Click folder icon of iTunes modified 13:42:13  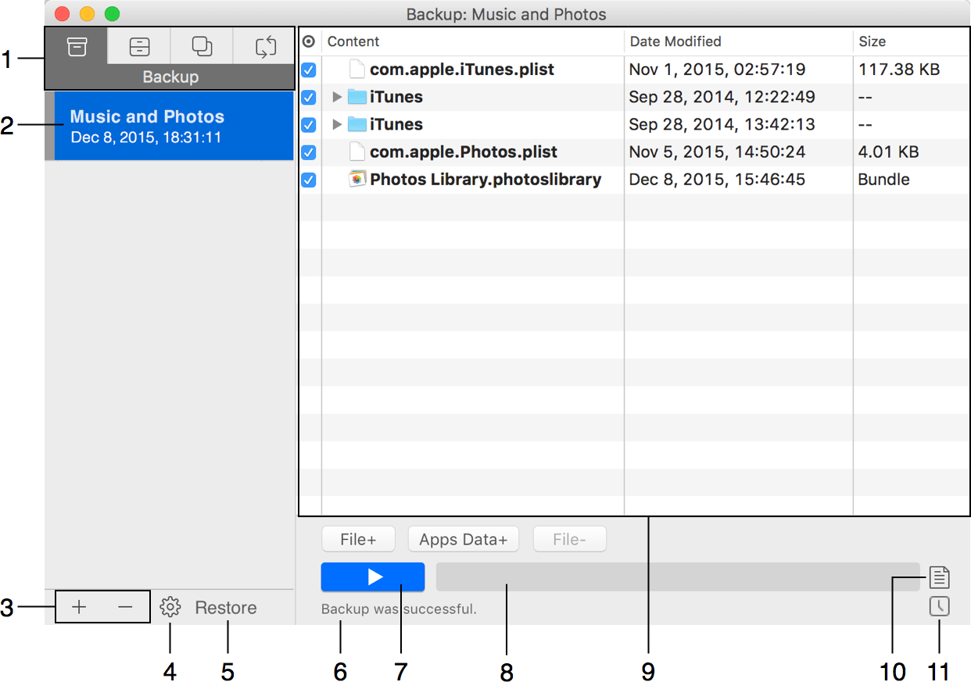[357, 124]
